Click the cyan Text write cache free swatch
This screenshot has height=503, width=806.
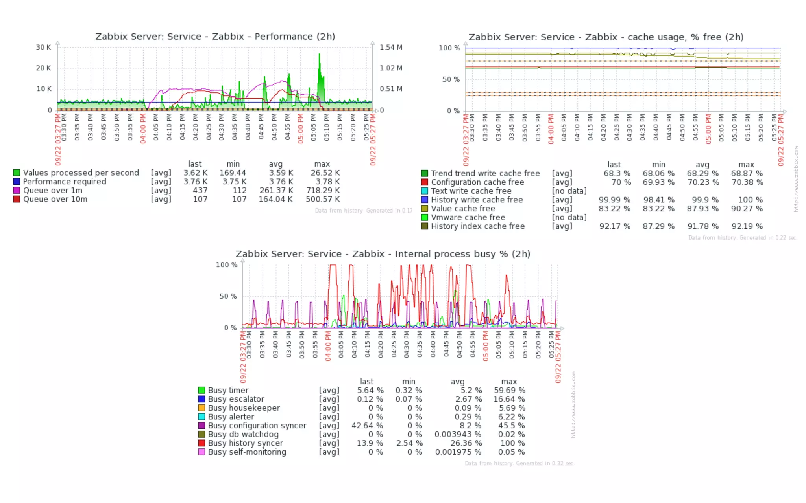coord(425,191)
